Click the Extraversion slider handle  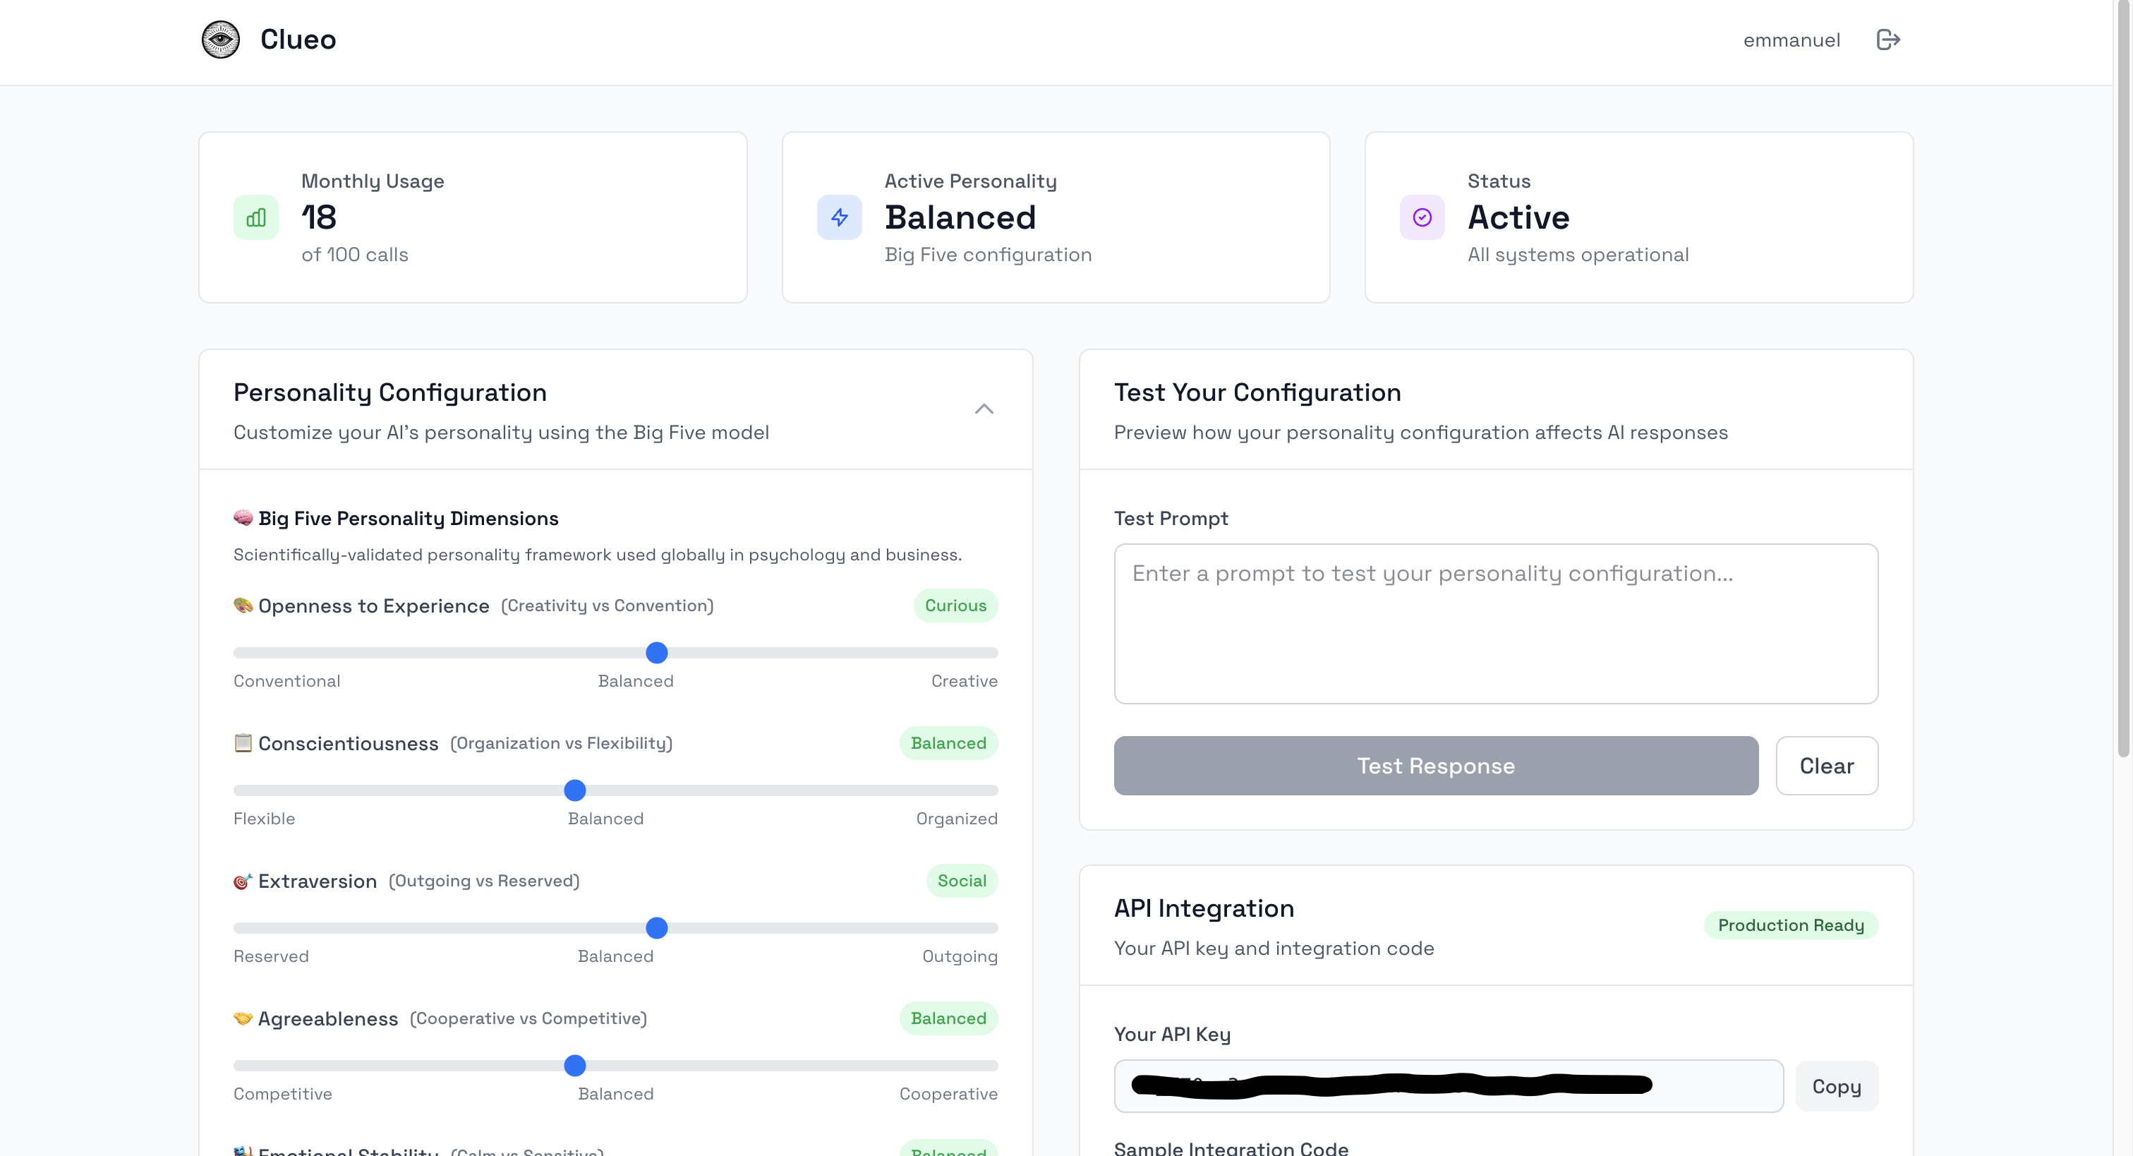point(657,927)
